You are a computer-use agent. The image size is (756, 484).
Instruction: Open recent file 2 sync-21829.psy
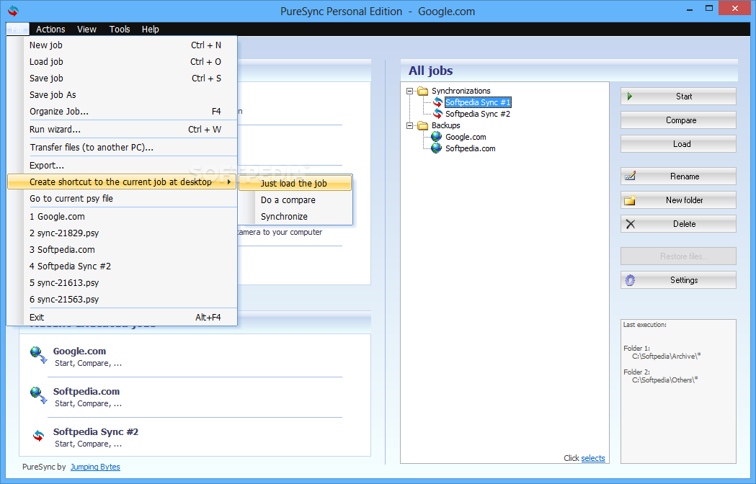pos(123,233)
